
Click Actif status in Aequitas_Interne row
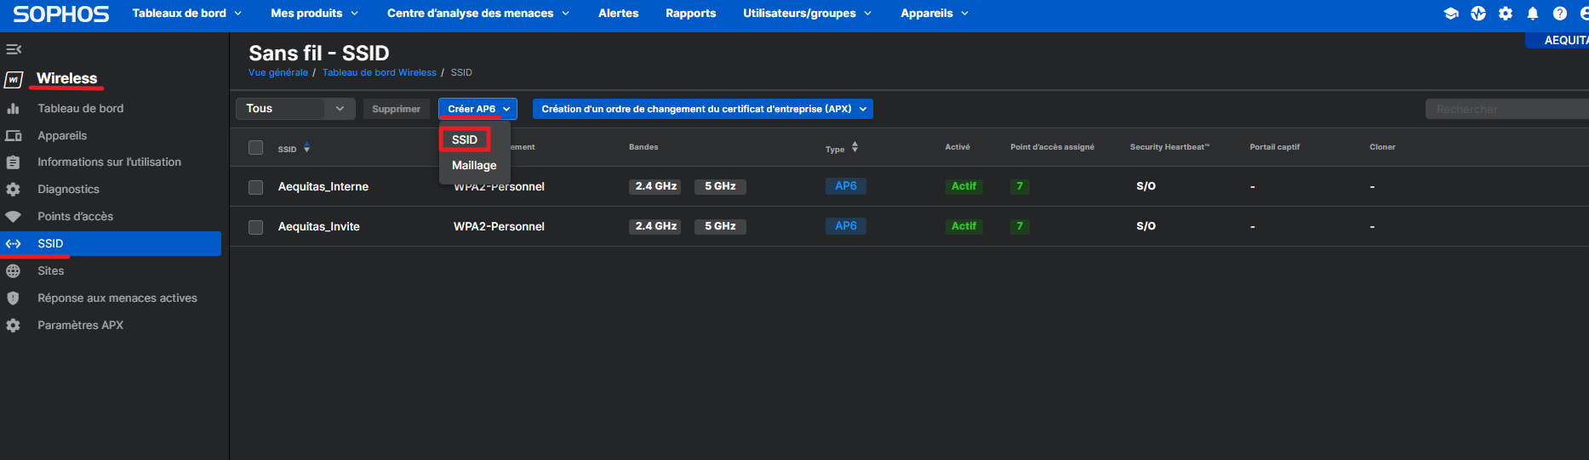point(964,186)
